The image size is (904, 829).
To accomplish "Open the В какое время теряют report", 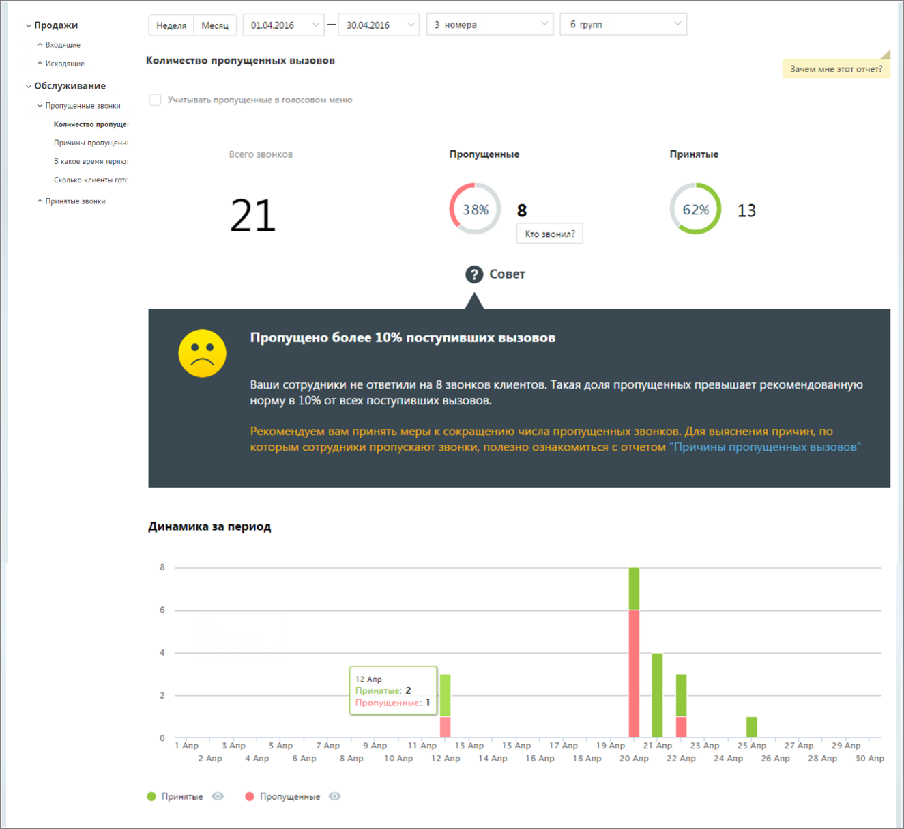I will pyautogui.click(x=91, y=161).
